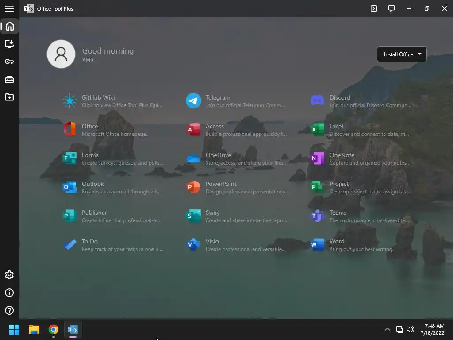Open File Explorer from the taskbar
Image resolution: width=453 pixels, height=340 pixels.
34,329
